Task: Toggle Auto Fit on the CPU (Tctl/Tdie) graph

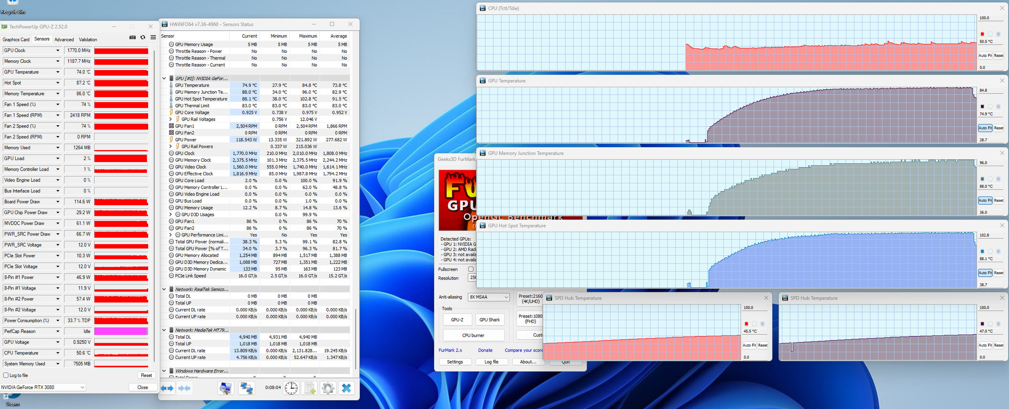Action: point(985,56)
